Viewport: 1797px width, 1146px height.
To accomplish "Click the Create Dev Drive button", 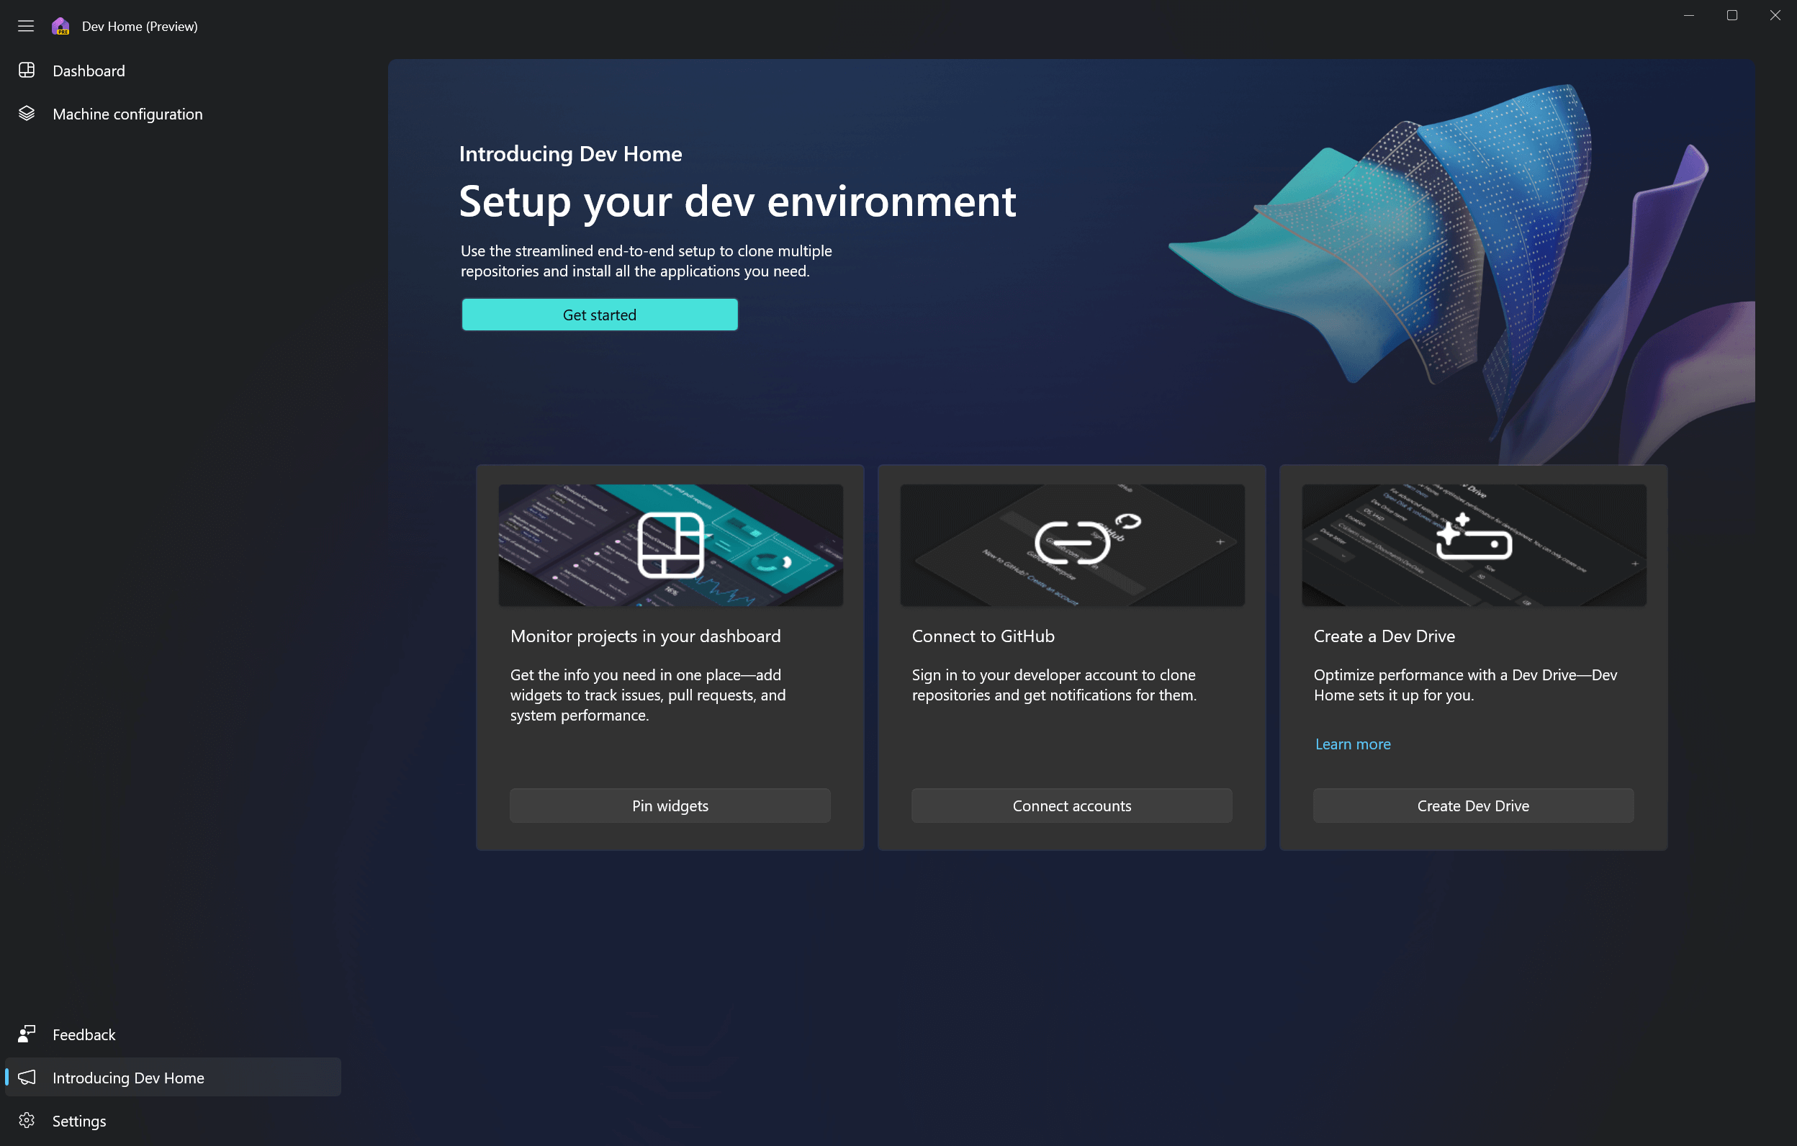I will tap(1474, 806).
